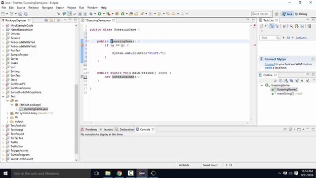Open Package Explorer view menu dropdown

(65, 20)
